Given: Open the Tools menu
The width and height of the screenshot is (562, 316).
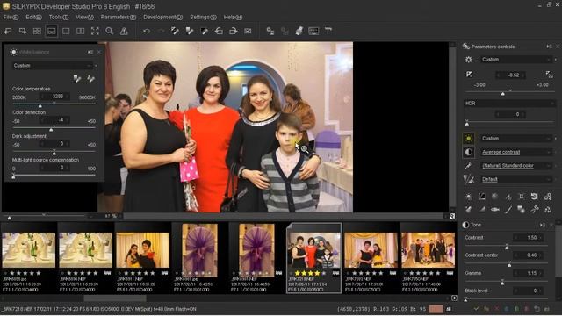Looking at the screenshot, I should 59,18.
